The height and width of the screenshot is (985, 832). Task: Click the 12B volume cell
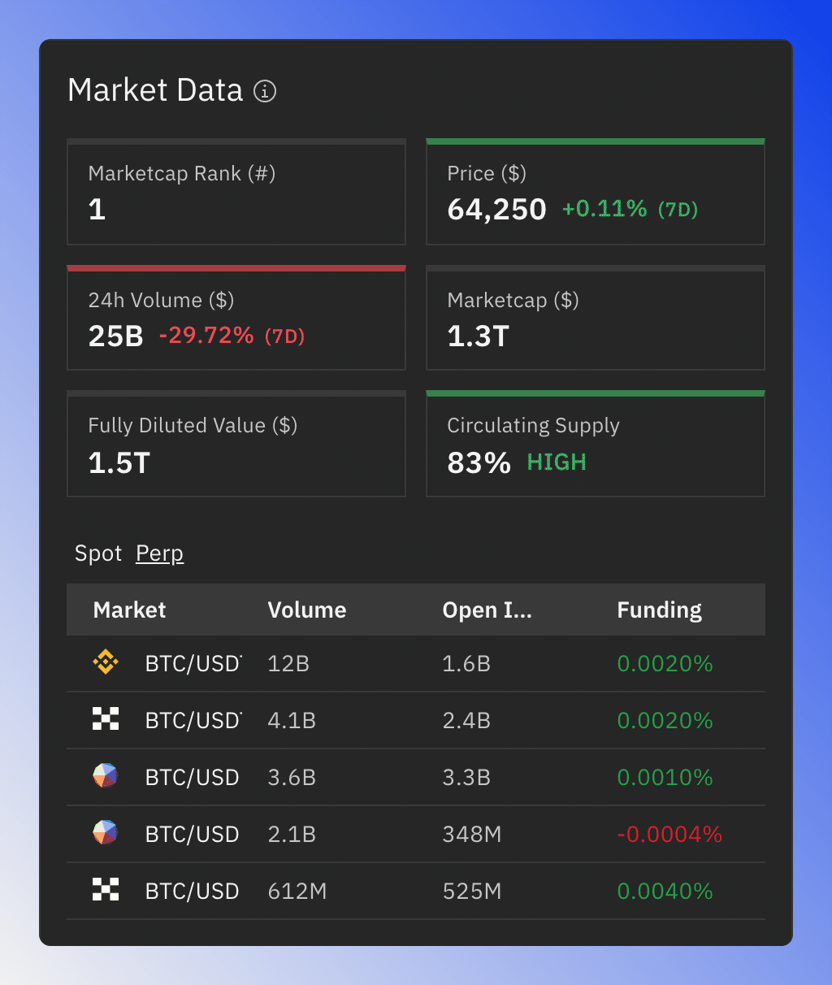pos(288,664)
